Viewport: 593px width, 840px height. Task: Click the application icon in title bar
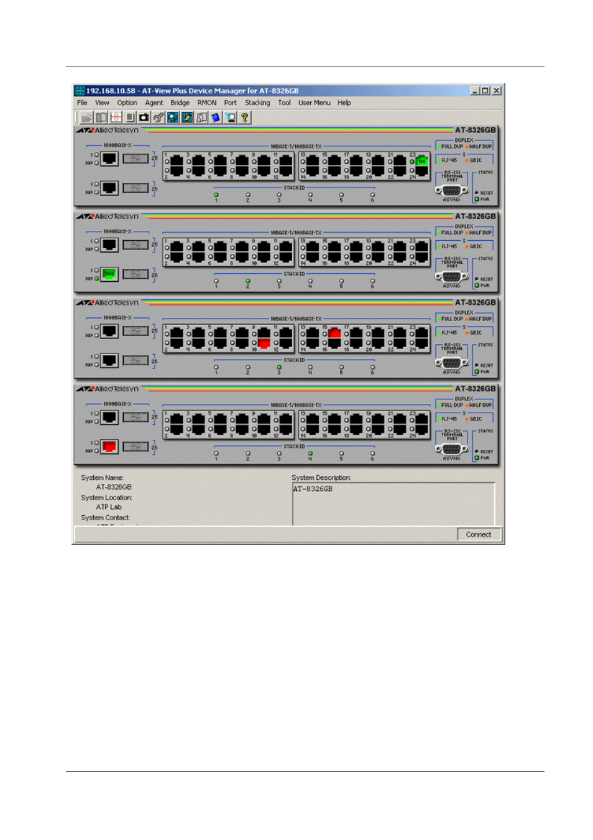80,91
